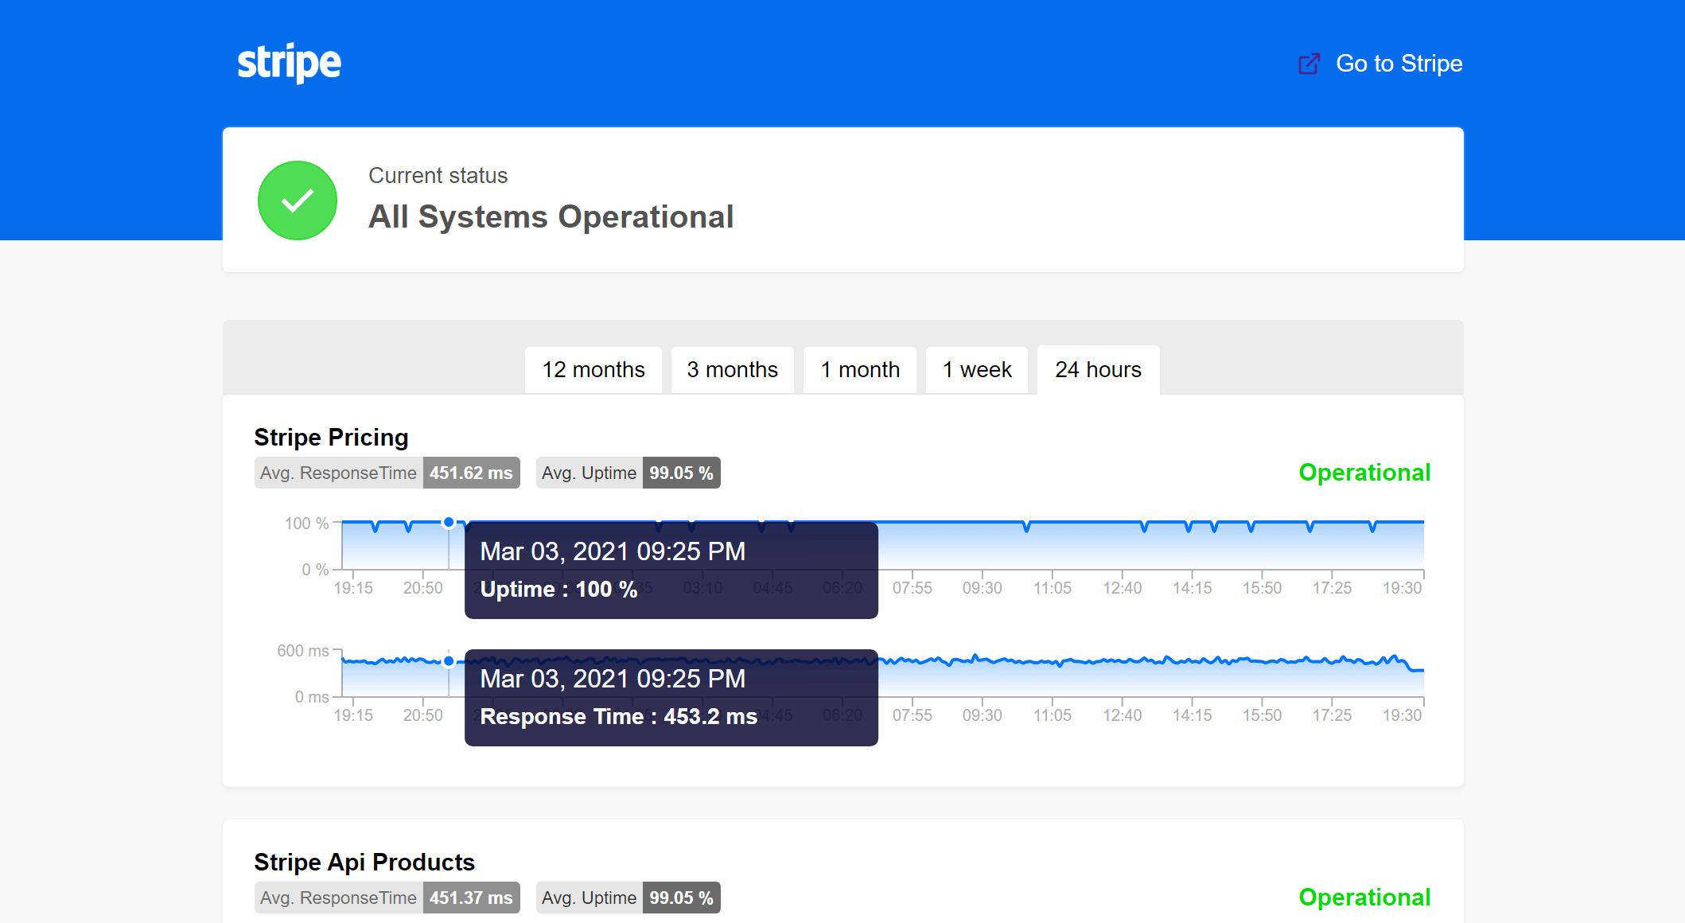Screen dimensions: 1685x923
Task: Click the Stripe Pricing heading
Action: point(331,438)
